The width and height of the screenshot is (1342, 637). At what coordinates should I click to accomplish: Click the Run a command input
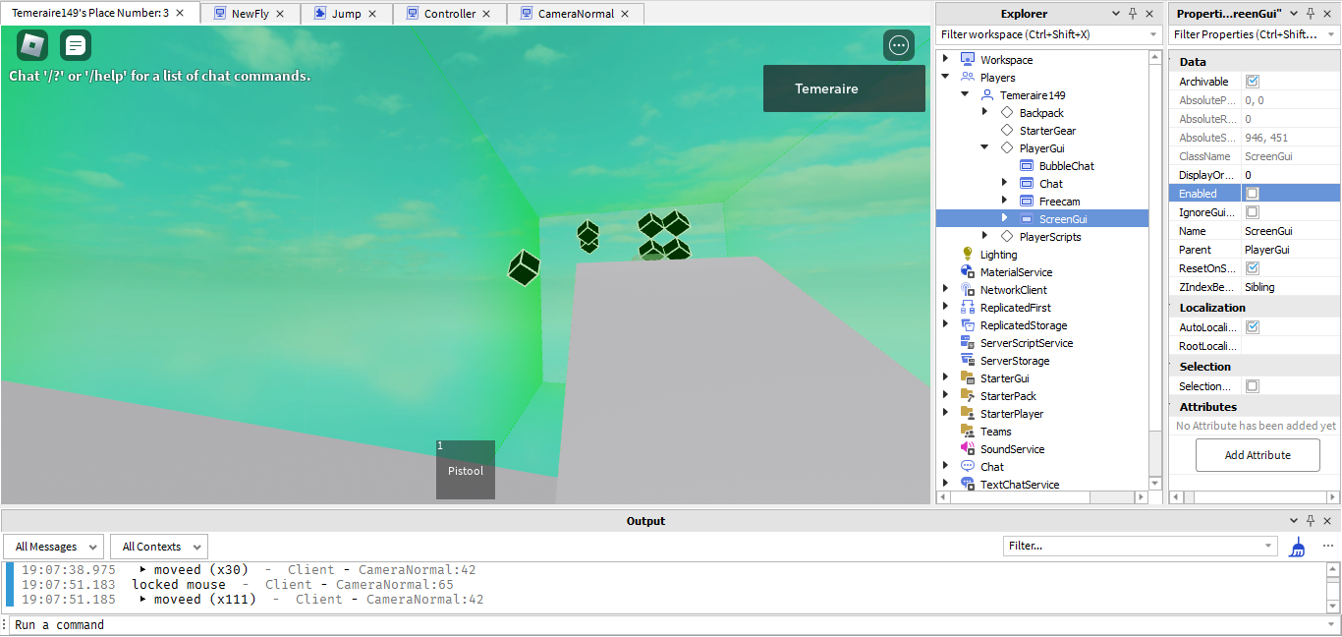[673, 625]
